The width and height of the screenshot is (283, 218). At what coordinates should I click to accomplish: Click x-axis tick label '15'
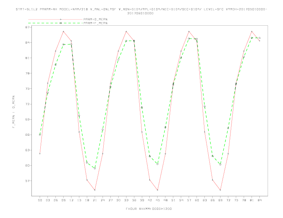click(79, 200)
